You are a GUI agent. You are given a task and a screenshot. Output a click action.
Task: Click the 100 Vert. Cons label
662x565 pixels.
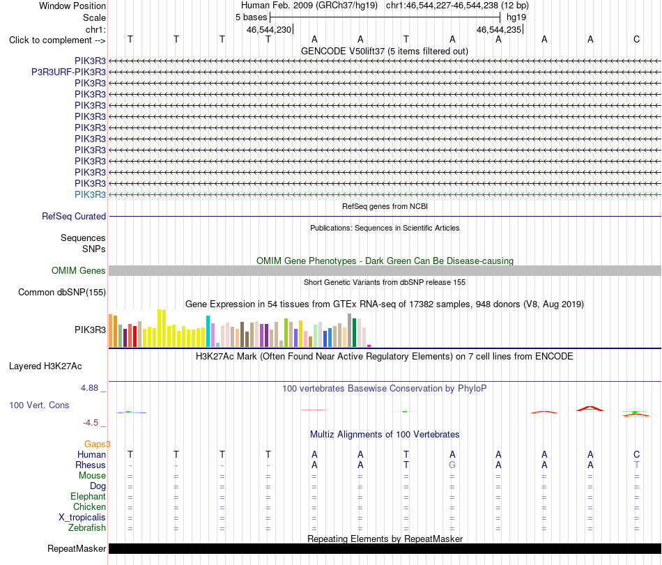pos(39,405)
